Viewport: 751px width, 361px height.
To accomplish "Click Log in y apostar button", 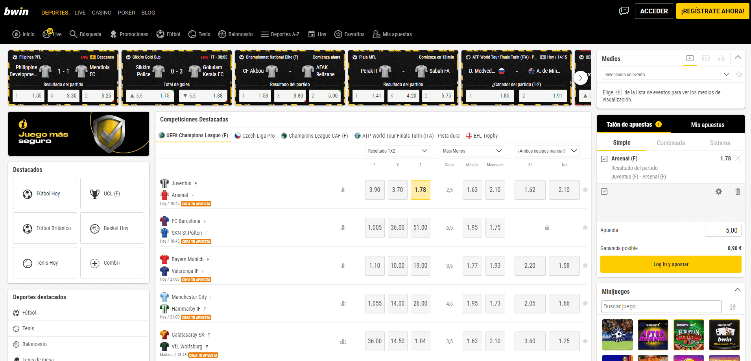I will coord(671,264).
